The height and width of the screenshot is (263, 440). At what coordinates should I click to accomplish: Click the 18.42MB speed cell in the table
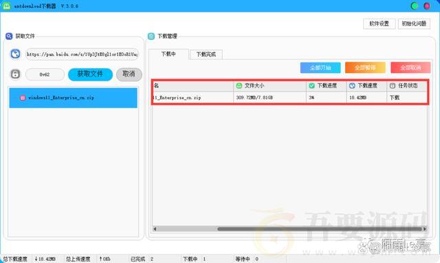coord(366,98)
